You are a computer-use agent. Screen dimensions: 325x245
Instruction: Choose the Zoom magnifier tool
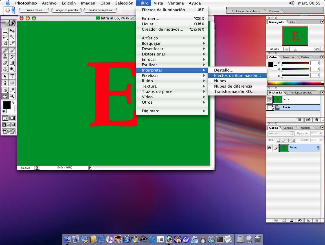(x=12, y=96)
